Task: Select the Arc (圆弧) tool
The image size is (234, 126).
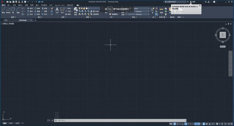Action: click(18, 10)
